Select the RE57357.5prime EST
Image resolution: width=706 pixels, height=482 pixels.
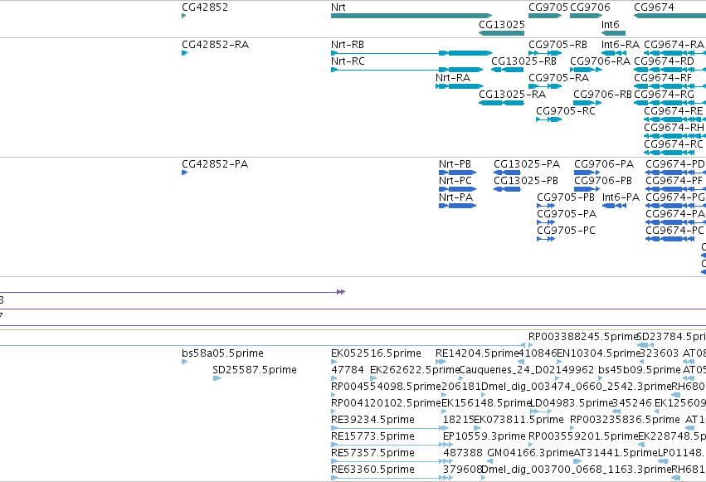point(392,462)
